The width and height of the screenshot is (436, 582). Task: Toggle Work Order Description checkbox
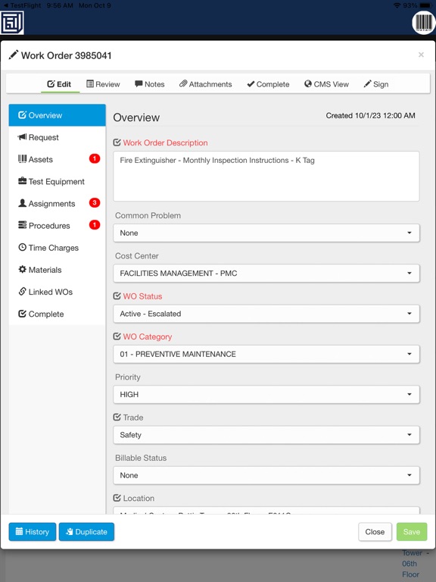tap(117, 142)
